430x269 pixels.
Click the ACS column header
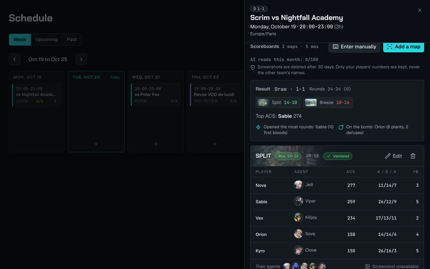pos(351,172)
